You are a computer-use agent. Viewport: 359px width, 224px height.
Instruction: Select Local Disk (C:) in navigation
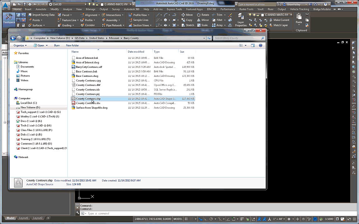29,103
